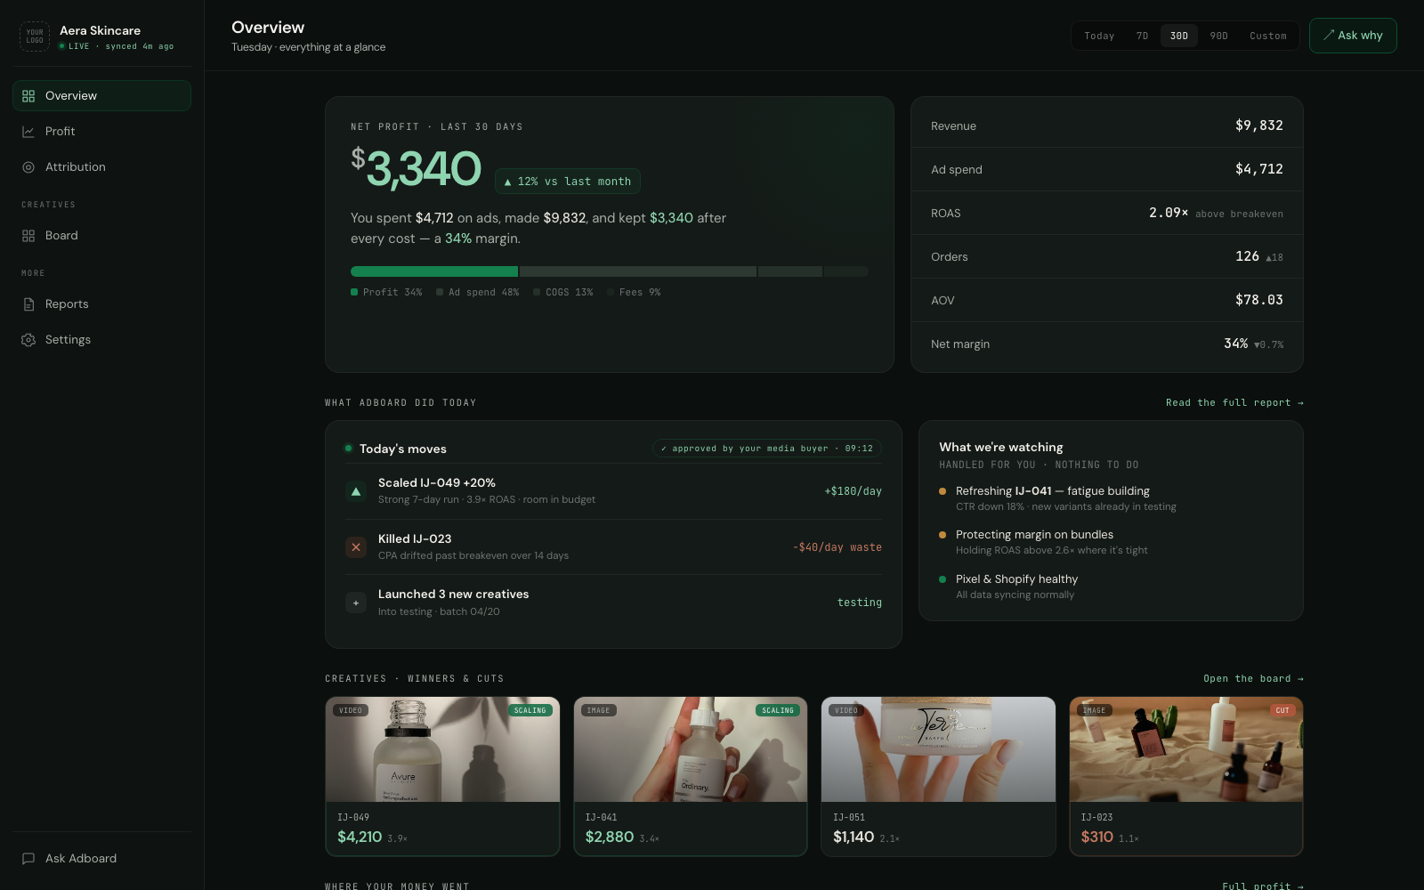The width and height of the screenshot is (1424, 890).
Task: Click the 12% vs last month badge
Action: point(568,181)
